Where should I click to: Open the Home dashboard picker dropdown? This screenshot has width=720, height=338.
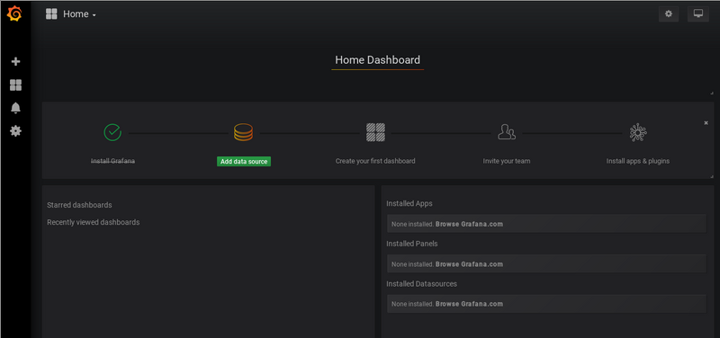point(79,14)
